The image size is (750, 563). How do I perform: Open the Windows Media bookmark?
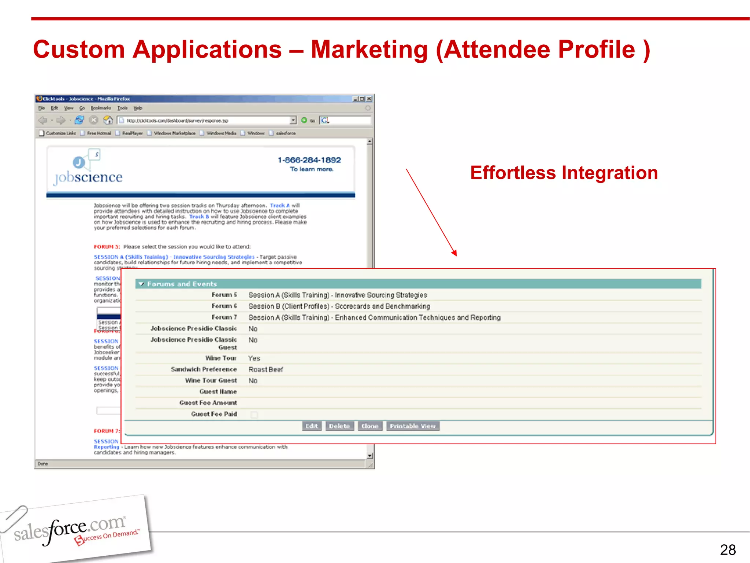218,133
